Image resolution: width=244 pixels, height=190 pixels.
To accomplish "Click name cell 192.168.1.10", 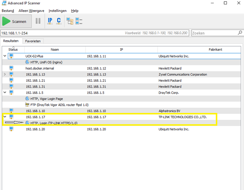I will 35,111.
